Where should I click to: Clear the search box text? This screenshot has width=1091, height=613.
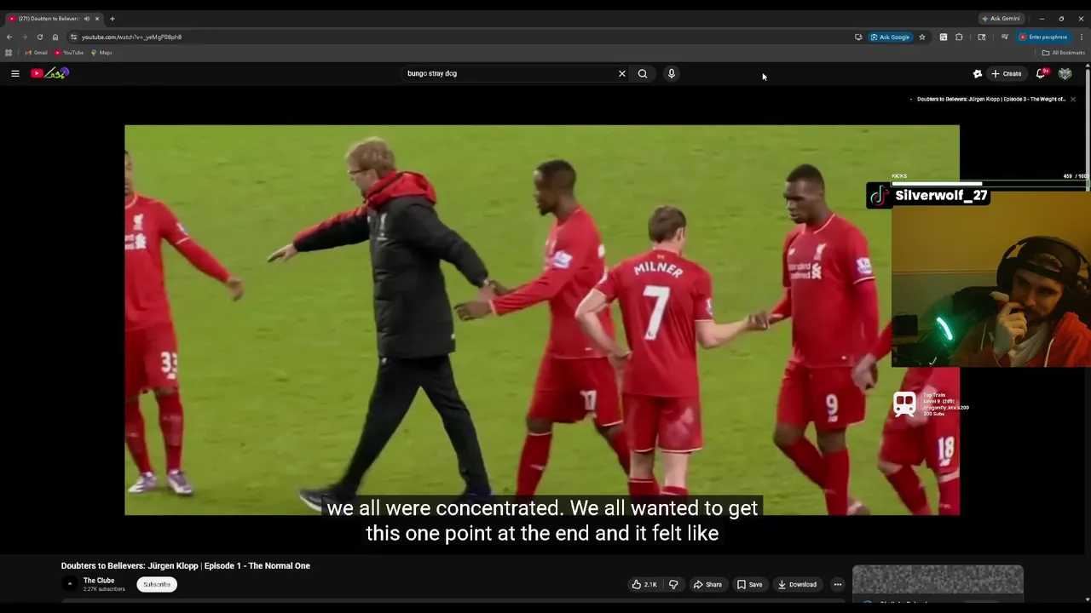tap(621, 73)
